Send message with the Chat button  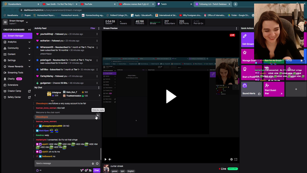(96, 170)
